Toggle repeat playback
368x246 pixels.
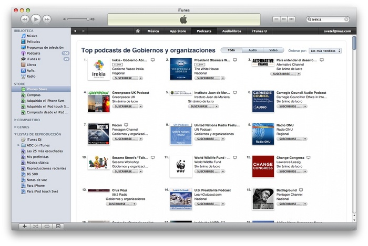coord(47,226)
